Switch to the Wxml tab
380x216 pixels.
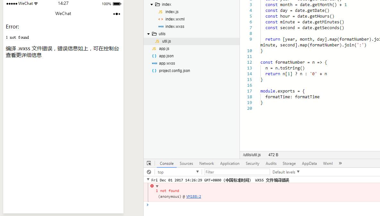click(x=328, y=163)
